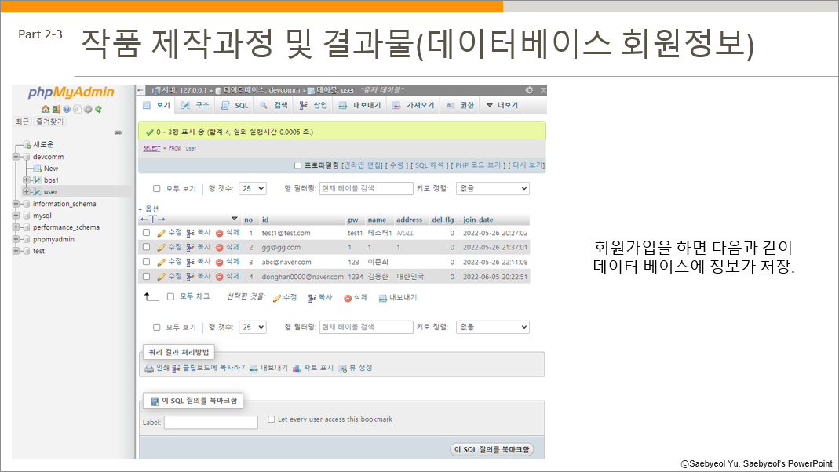Switch to the 구조 structure tab
The height and width of the screenshot is (472, 839).
click(x=195, y=105)
